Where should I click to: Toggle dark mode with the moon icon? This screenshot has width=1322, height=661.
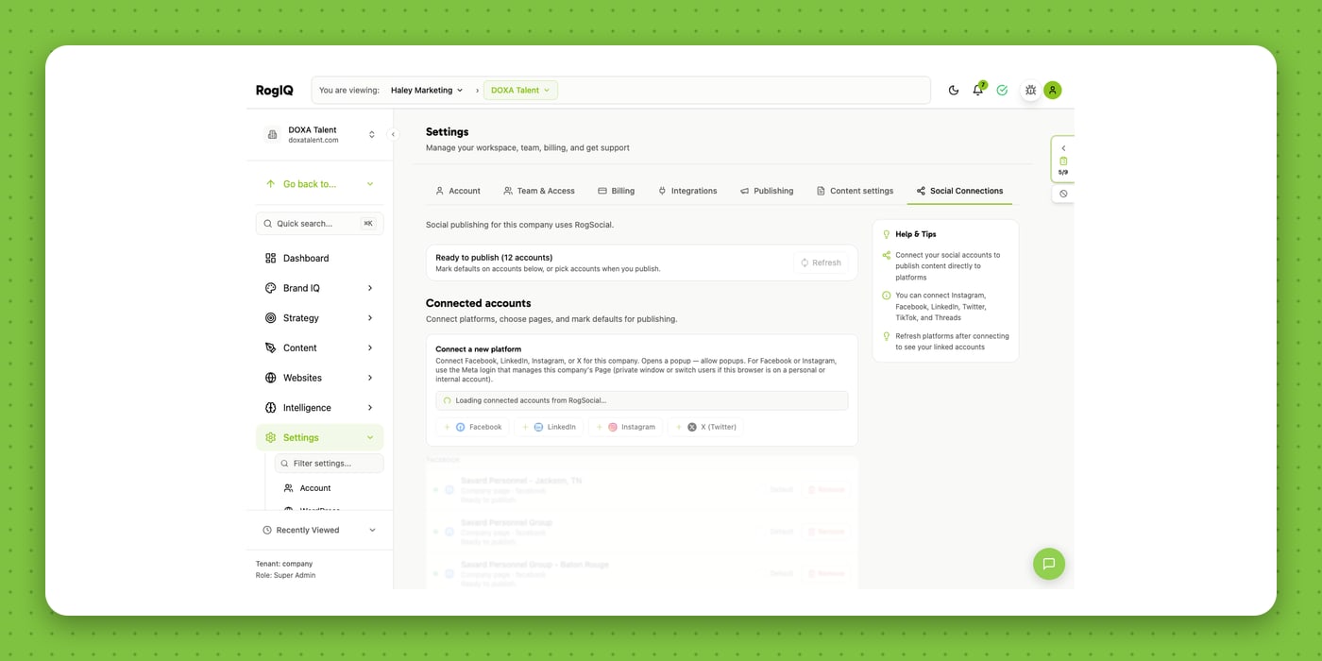click(954, 91)
